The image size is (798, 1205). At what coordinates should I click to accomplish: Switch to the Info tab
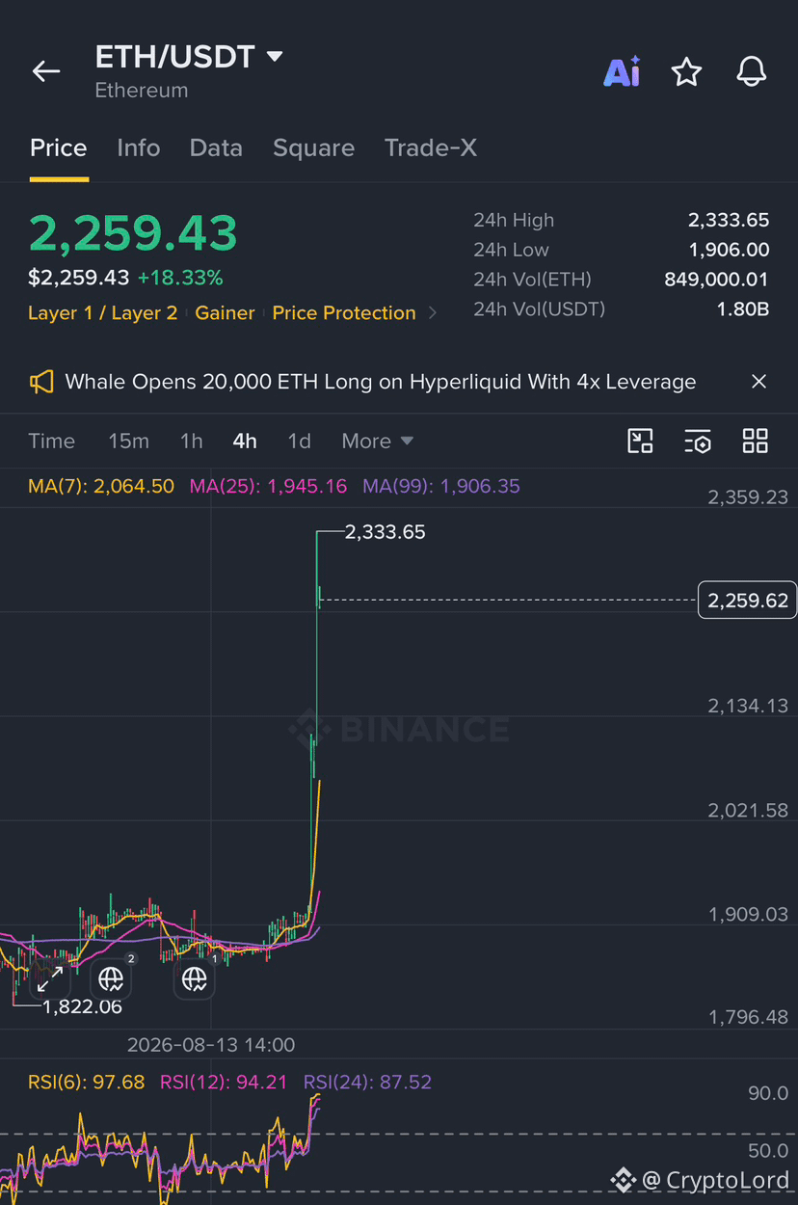tap(139, 147)
